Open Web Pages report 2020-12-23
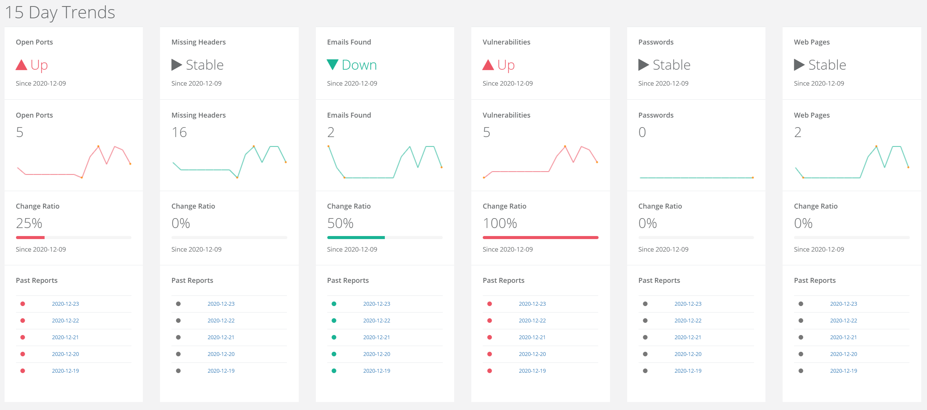 pos(844,304)
